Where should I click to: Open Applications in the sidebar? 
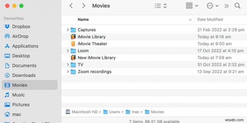pos(21,46)
